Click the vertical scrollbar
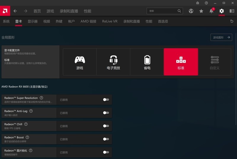 click(236, 79)
